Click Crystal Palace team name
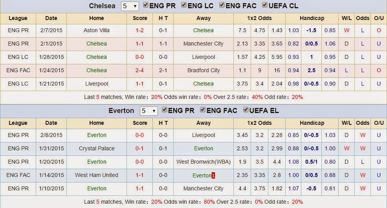Image resolution: width=387 pixels, height=208 pixels. pos(97,148)
